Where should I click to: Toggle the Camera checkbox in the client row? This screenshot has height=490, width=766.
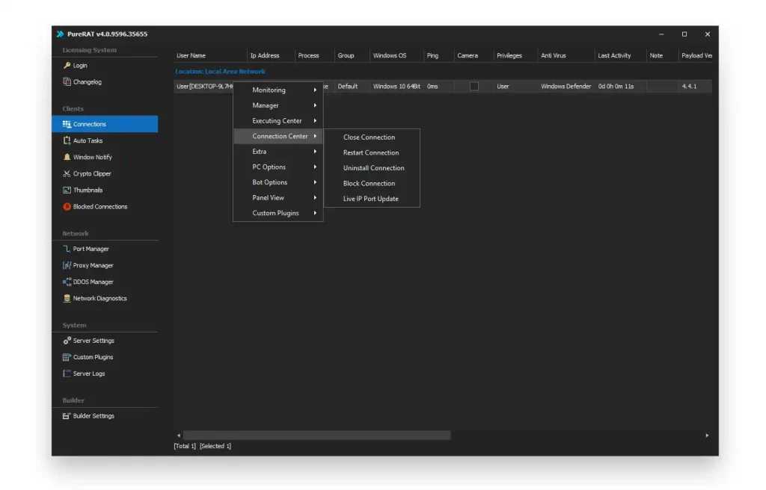(474, 87)
